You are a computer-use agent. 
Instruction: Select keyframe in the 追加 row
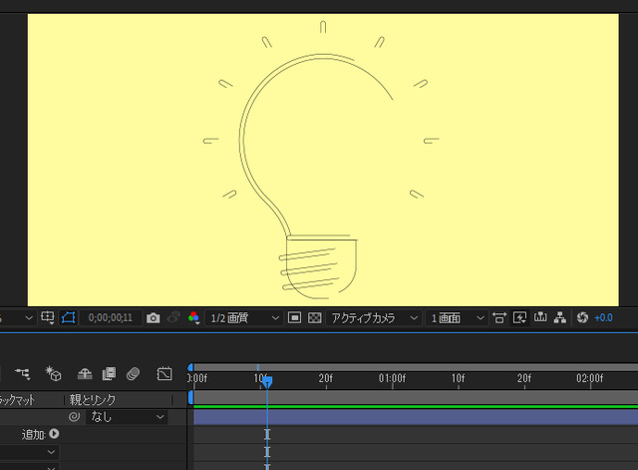pyautogui.click(x=267, y=434)
